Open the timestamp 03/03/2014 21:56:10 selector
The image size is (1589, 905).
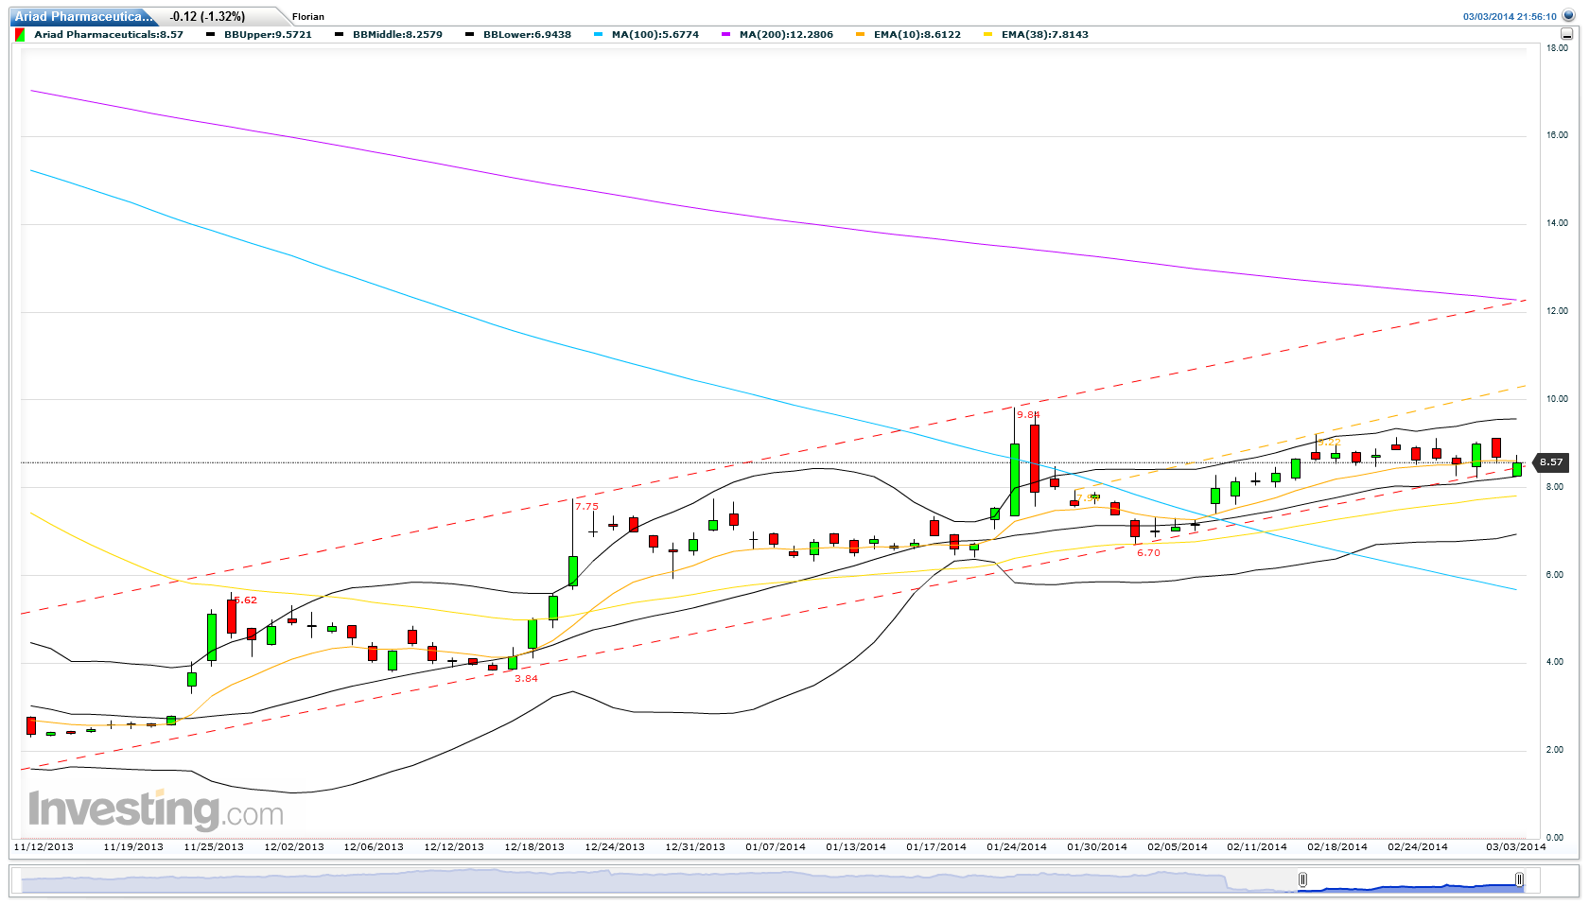click(1510, 15)
